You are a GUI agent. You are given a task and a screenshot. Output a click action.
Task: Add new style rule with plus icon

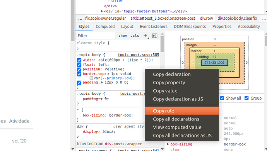(145, 36)
